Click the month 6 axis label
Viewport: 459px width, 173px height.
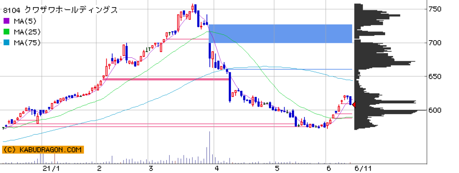click(x=329, y=168)
